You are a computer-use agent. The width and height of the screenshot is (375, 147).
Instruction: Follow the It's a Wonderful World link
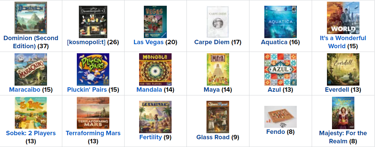343,42
